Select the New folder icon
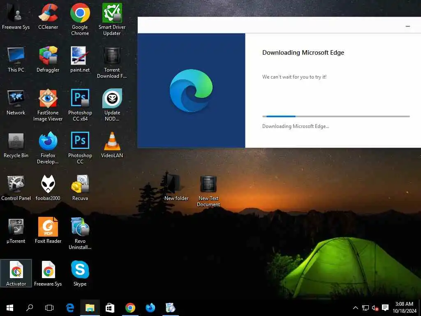421x316 pixels. (x=176, y=188)
